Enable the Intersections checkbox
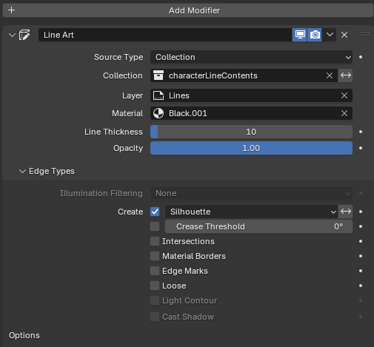The height and width of the screenshot is (347, 374). coord(155,241)
